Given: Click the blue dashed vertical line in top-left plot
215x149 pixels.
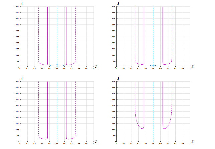Looking at the screenshot, I should coord(57,34).
